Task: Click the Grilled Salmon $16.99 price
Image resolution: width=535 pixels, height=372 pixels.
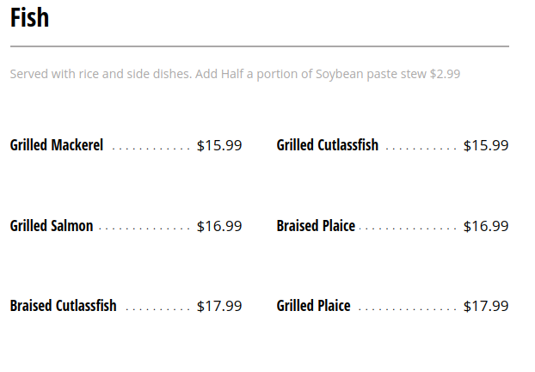Action: click(219, 226)
